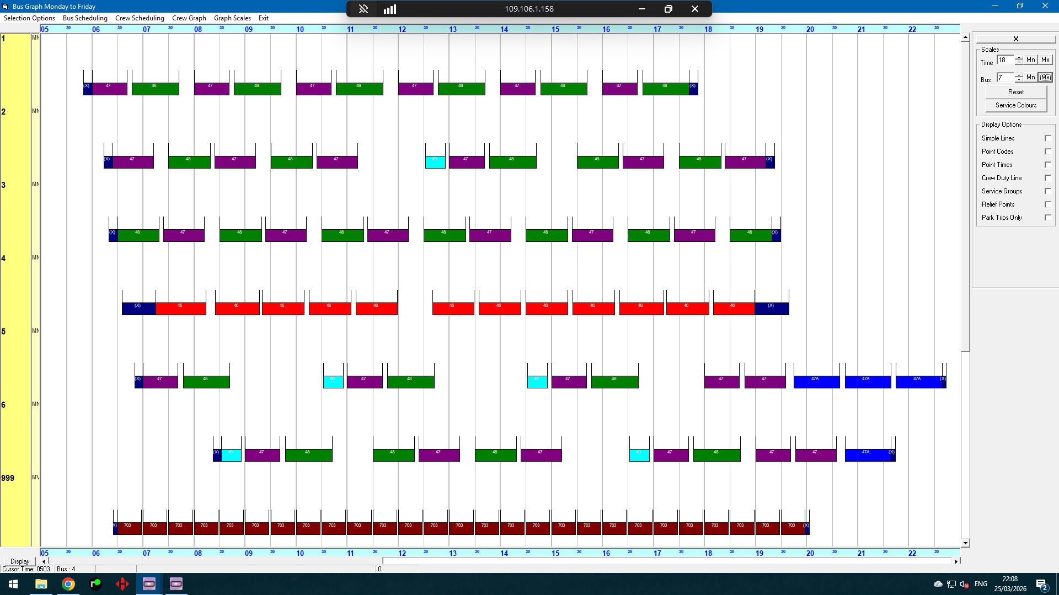Open the Selection Options menu

[x=29, y=18]
